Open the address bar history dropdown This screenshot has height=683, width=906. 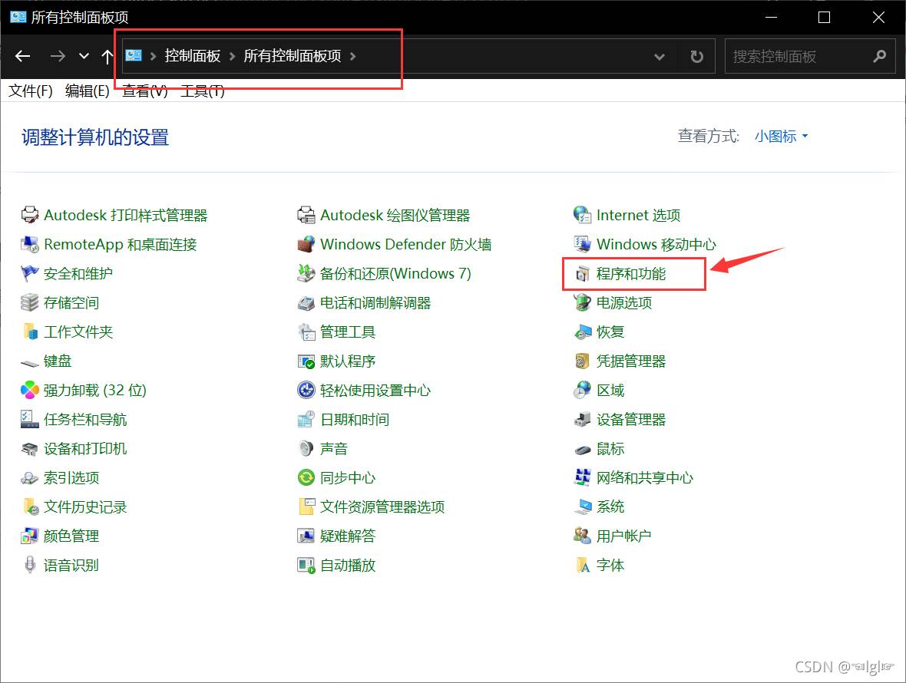coord(659,56)
